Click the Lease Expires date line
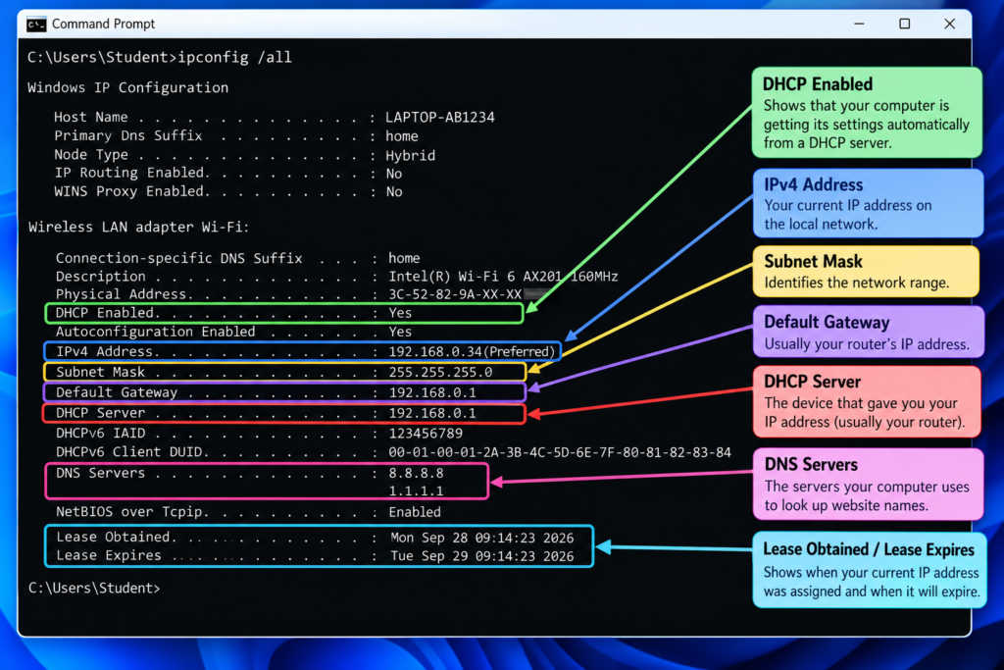Screen dimensions: 1004x670 tap(315, 555)
